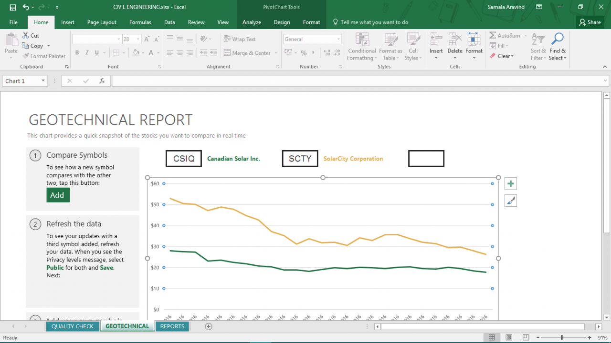Open the Page Layout ribbon tab
611x343 pixels.
(102, 22)
